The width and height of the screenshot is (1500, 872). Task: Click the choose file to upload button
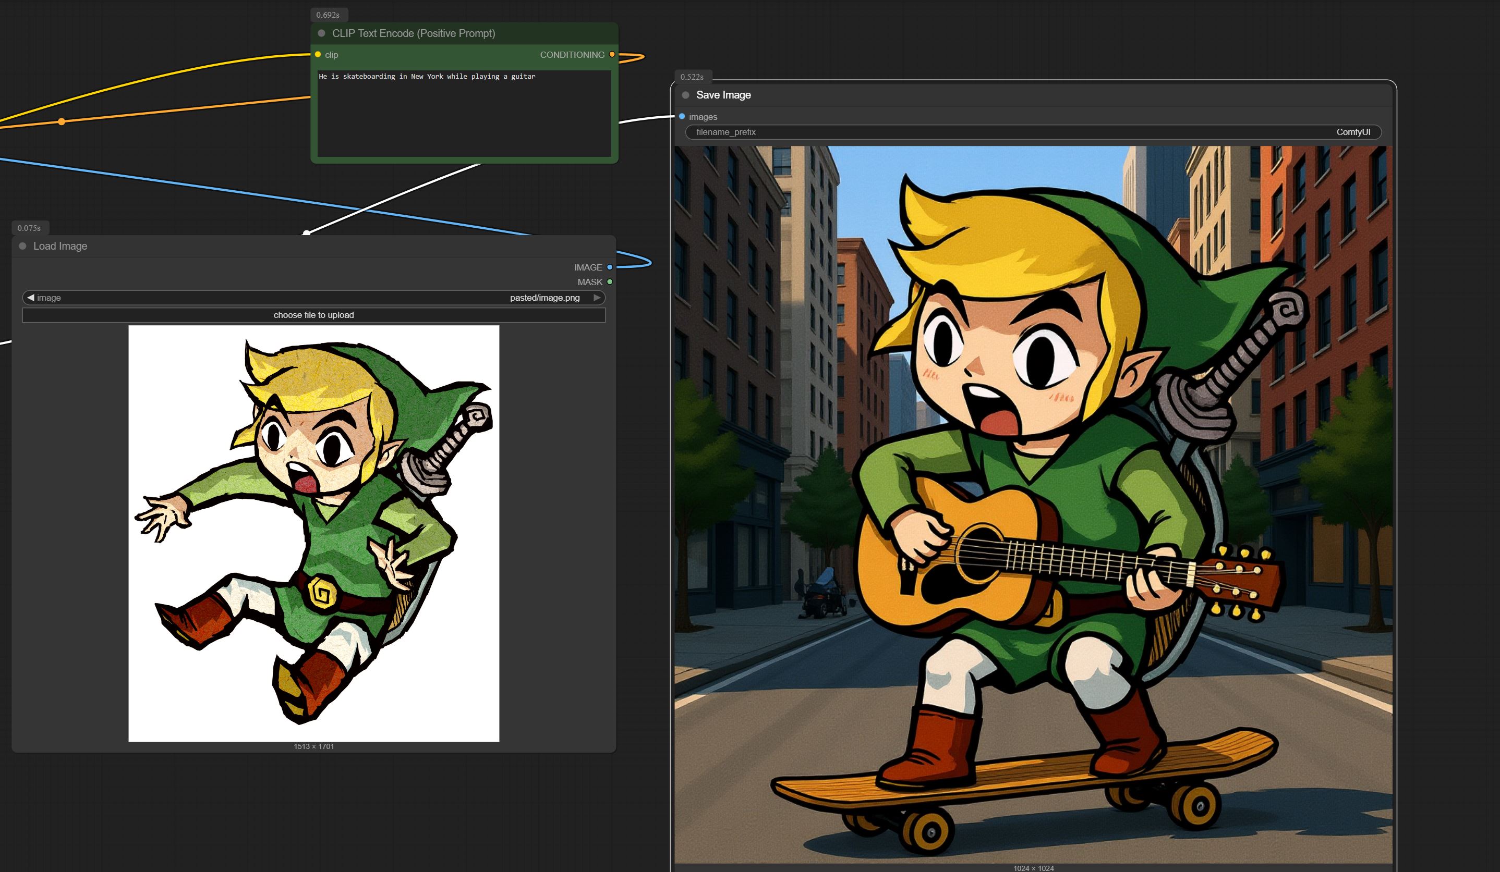click(x=313, y=315)
